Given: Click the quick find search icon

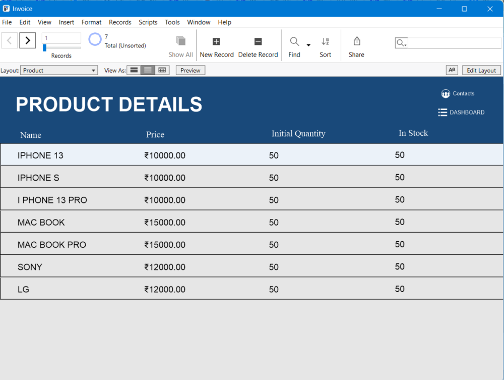Looking at the screenshot, I should coord(401,43).
